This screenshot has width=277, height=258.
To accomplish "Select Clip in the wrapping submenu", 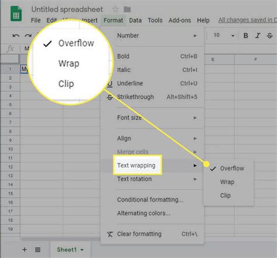I will click(228, 196).
